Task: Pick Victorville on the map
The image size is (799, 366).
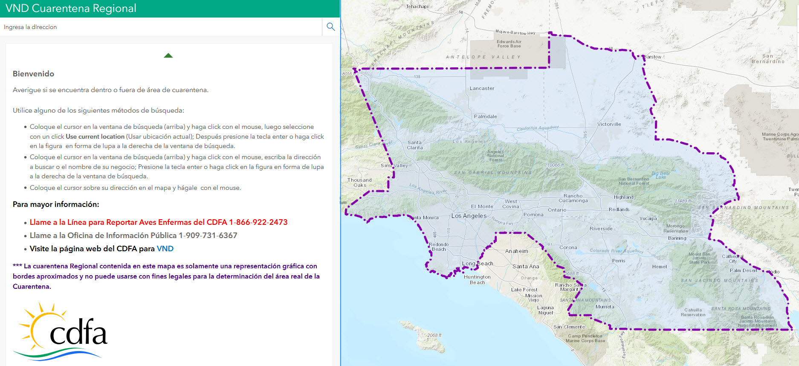Action: click(609, 124)
